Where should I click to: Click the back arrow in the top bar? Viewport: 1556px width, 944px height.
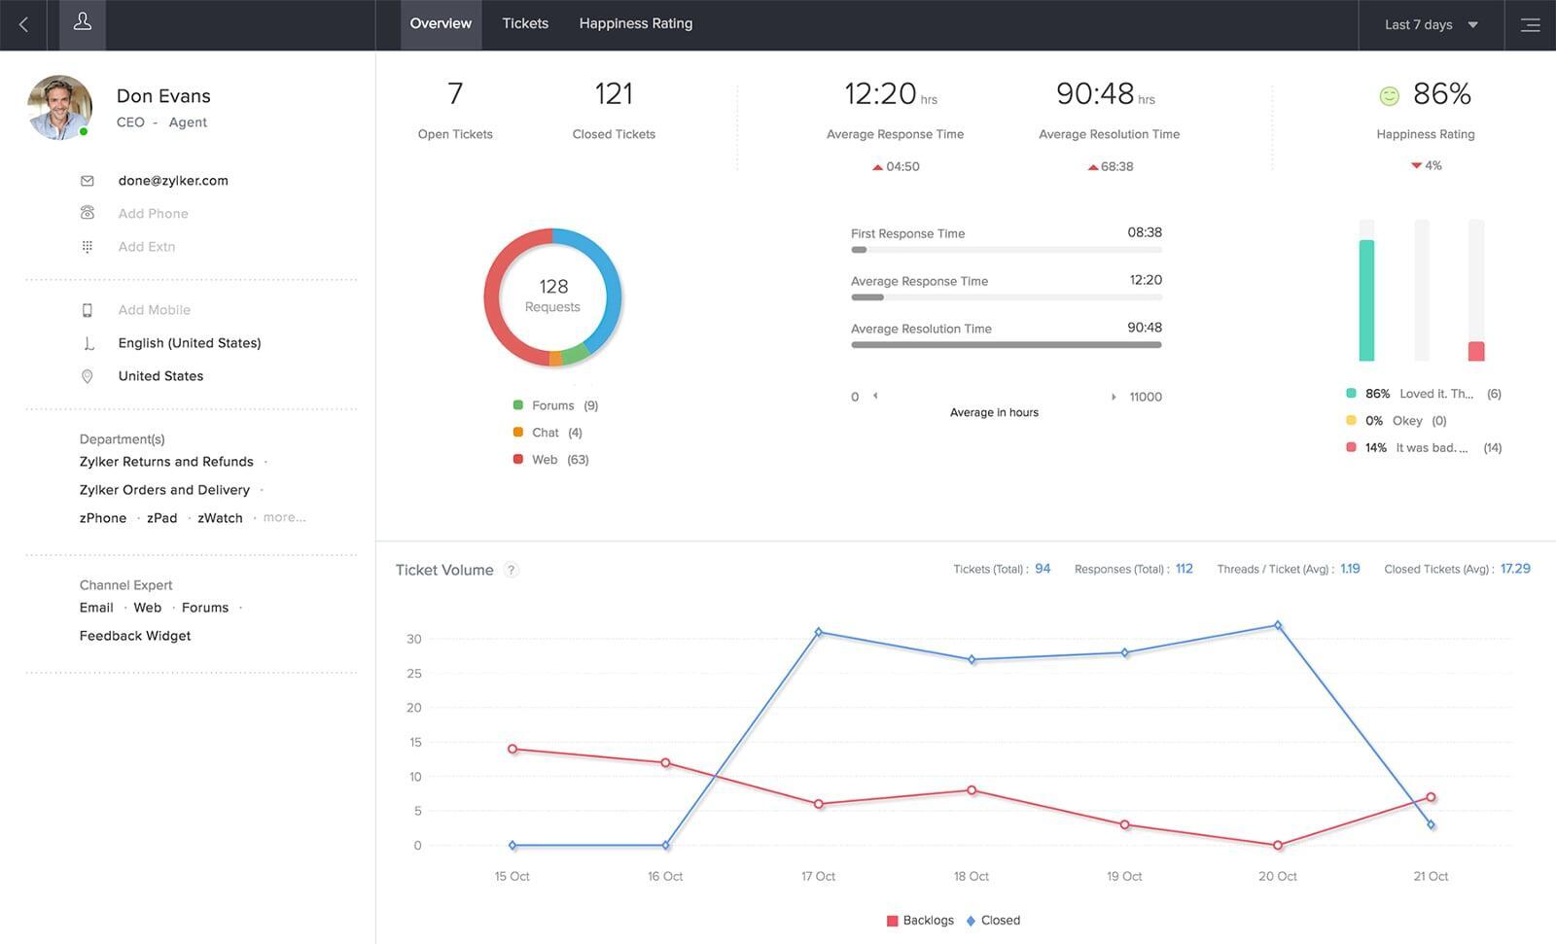(x=22, y=23)
